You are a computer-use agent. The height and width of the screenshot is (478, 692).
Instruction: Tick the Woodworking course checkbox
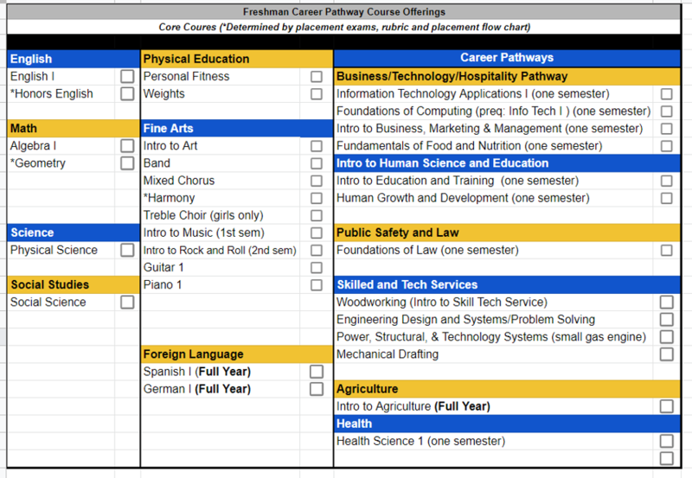click(x=666, y=303)
